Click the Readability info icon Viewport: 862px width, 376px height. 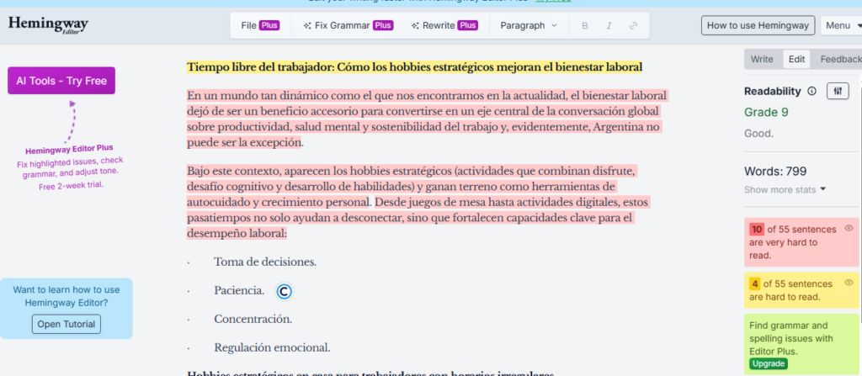(x=811, y=91)
